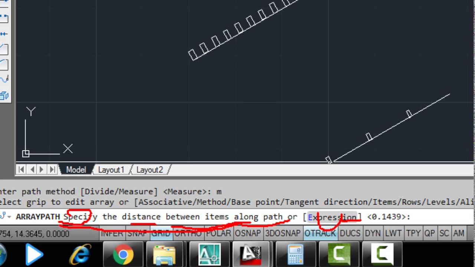Switch to the Layout2 tab
The width and height of the screenshot is (475, 267).
[x=150, y=170]
